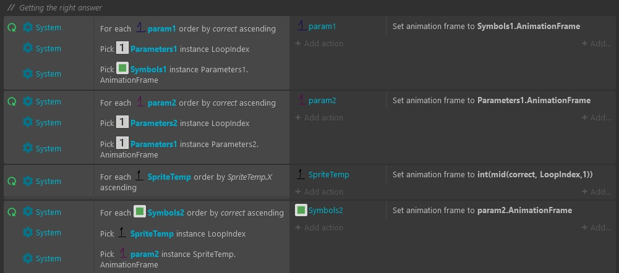Viewport: 619px width, 273px height.
Task: Select action 'Set animation frame to param2.AnimationFrame'
Action: [x=482, y=210]
